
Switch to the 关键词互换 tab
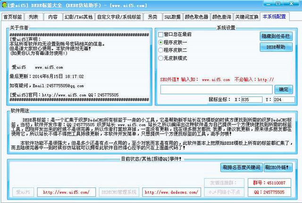click(247, 17)
